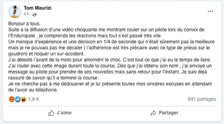The image size is (224, 124).
Task: Click the Tom Maurizi author name
Action: point(38,8)
